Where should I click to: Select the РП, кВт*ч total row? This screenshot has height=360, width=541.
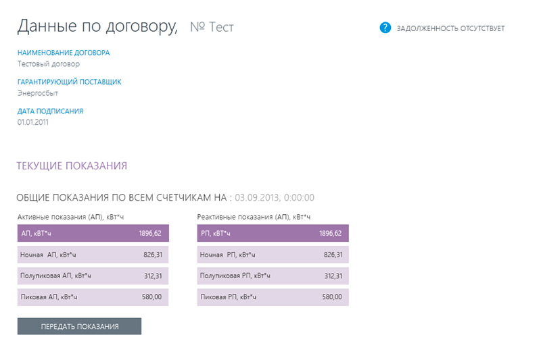(x=273, y=234)
